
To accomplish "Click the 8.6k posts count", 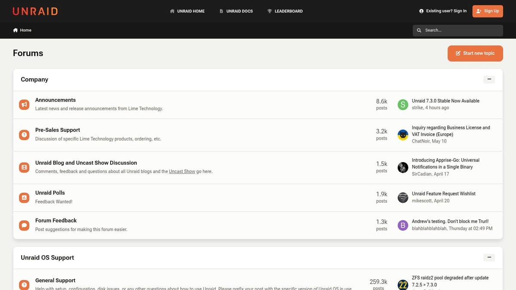I will 381,104.
